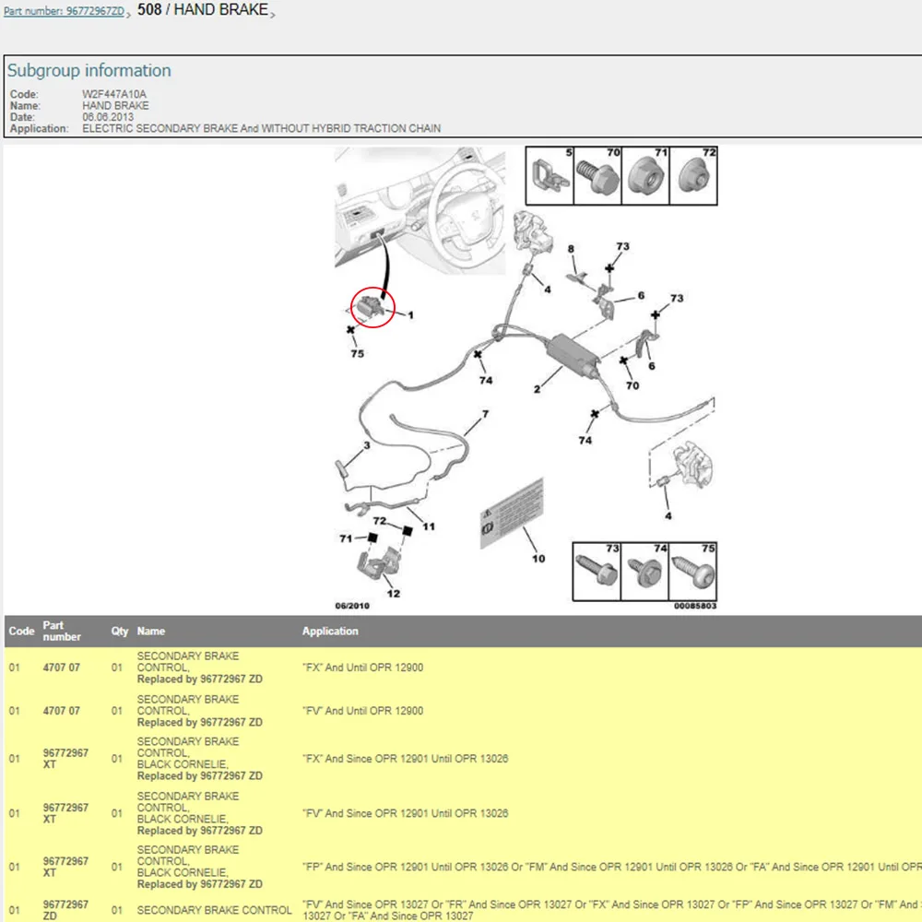Select 96772967 XT in the "FP" application row
This screenshot has height=922, width=922.
[65, 867]
